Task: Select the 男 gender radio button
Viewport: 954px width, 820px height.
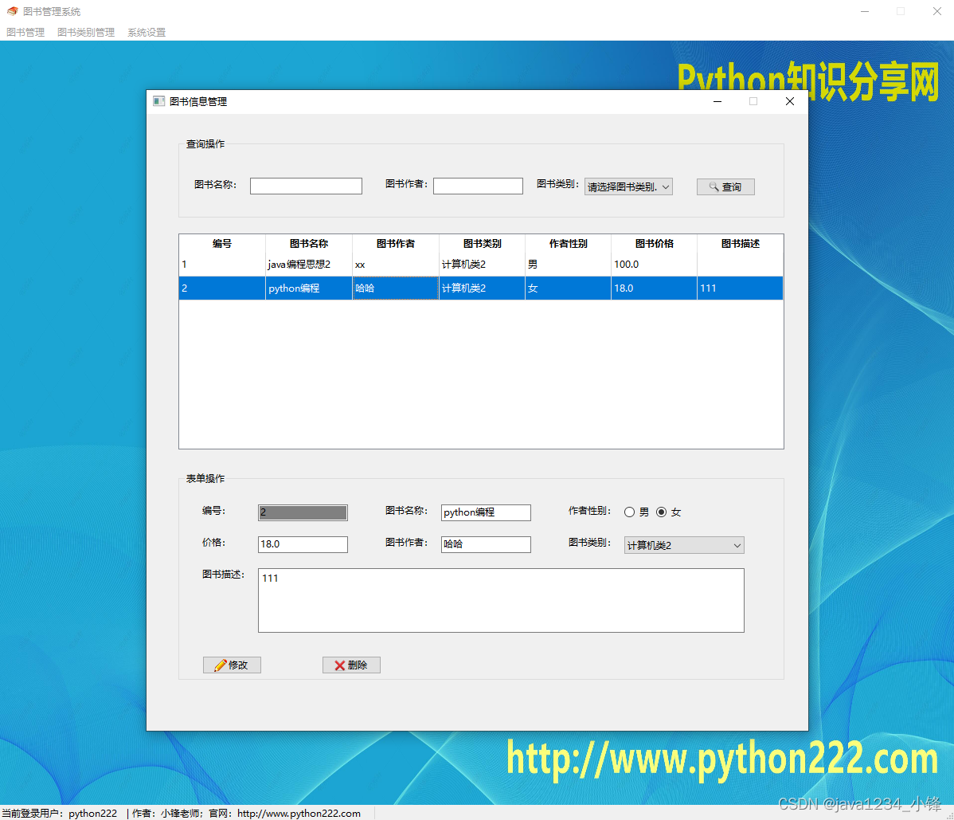Action: (x=629, y=512)
